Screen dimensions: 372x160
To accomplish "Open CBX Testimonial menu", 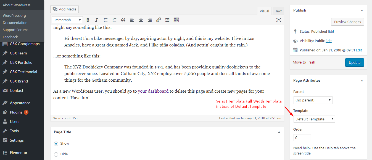I will point(22,72).
